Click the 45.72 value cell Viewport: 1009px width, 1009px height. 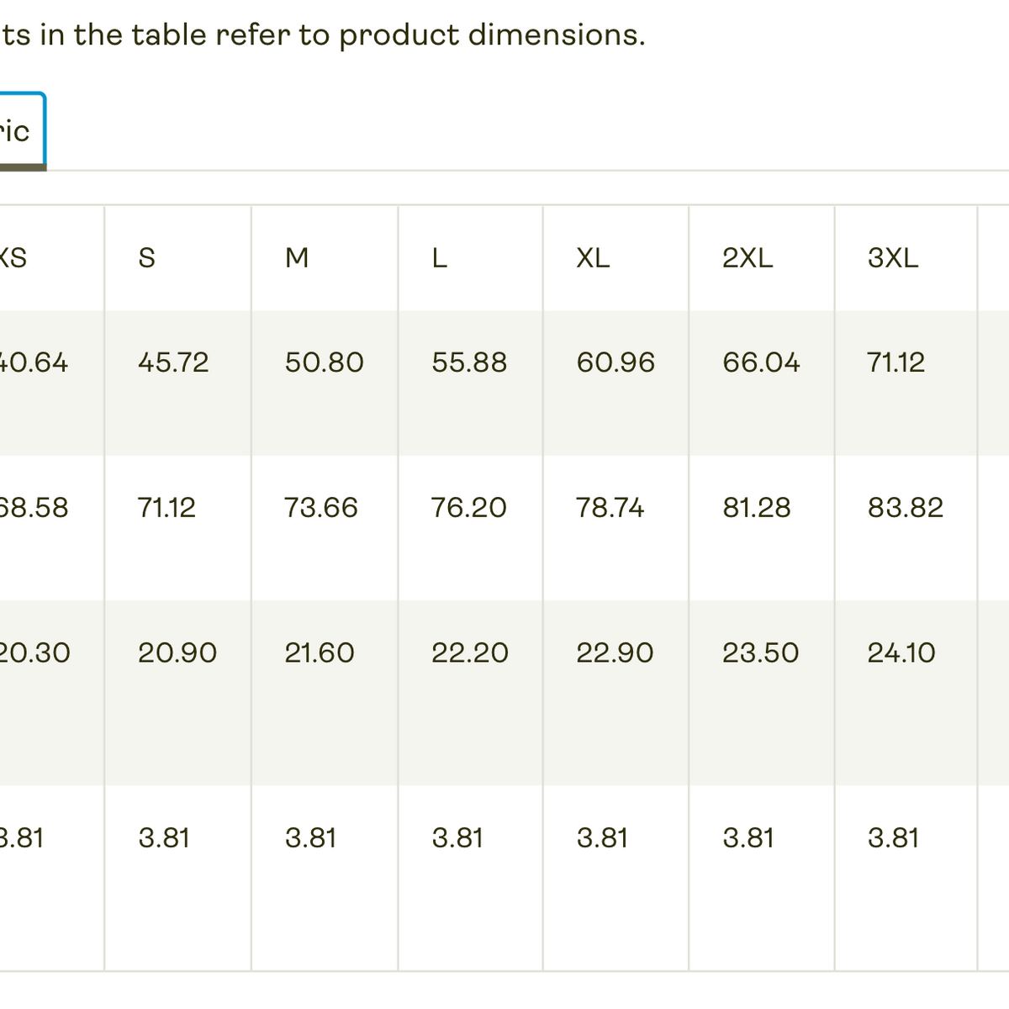pos(173,362)
